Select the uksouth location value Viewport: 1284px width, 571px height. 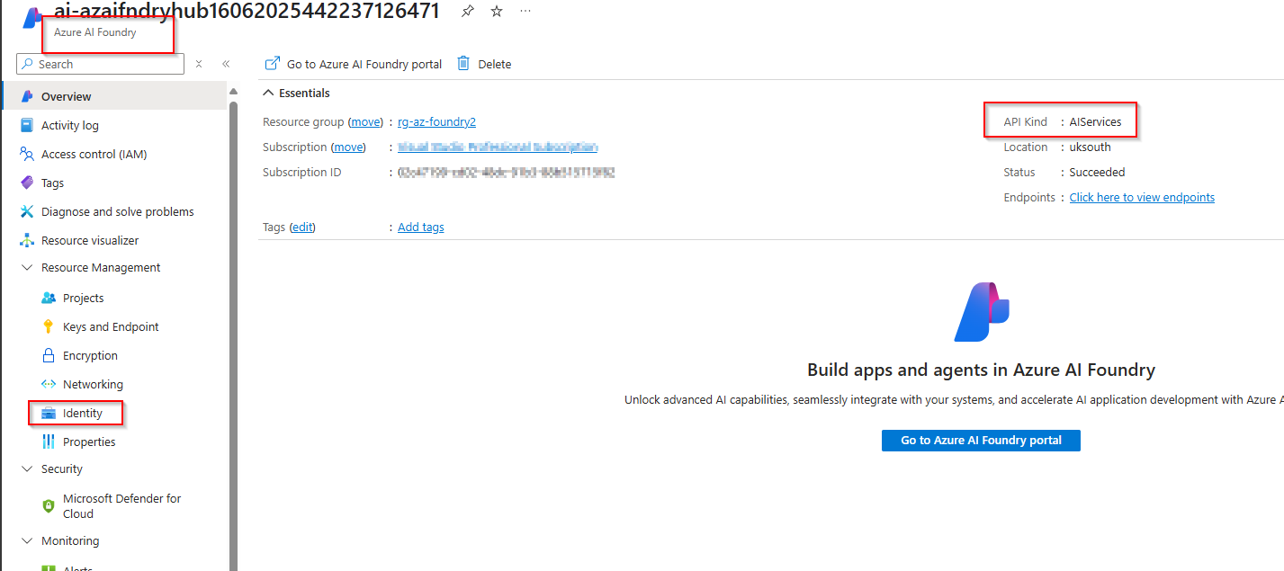(x=1090, y=147)
